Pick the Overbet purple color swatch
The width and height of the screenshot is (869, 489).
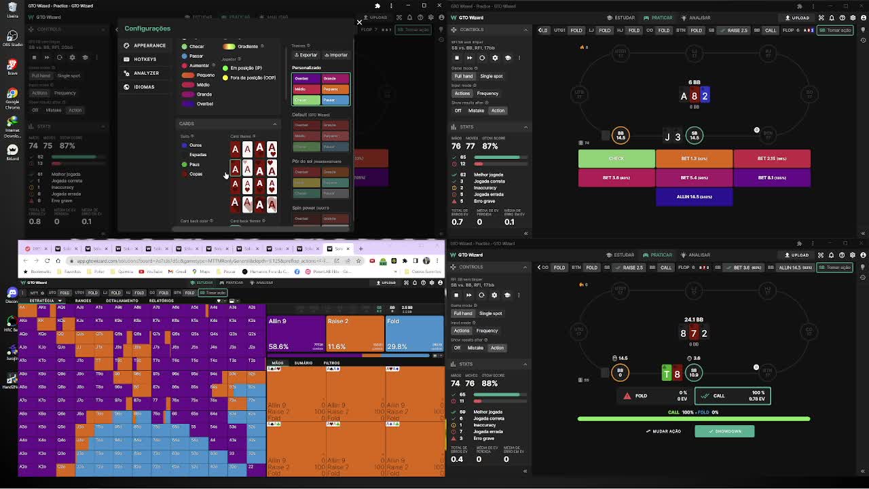point(187,104)
